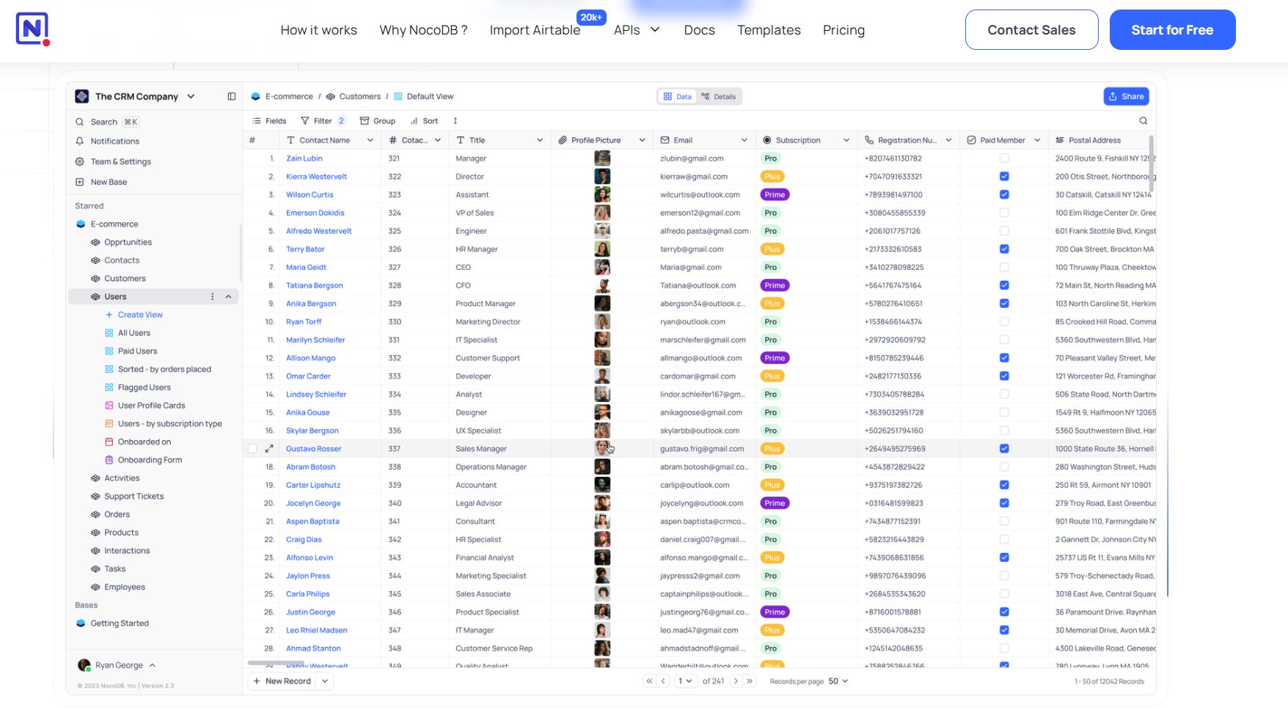Open Why NocoDB ? nav item

(x=423, y=30)
